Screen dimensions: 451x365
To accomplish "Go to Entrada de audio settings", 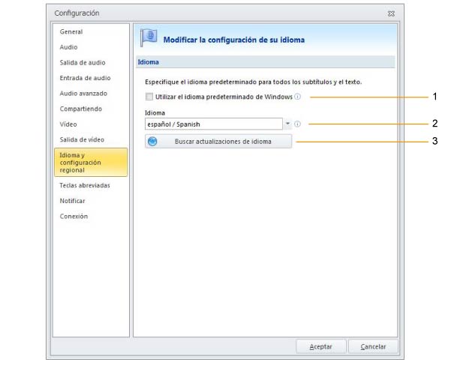I will [85, 78].
